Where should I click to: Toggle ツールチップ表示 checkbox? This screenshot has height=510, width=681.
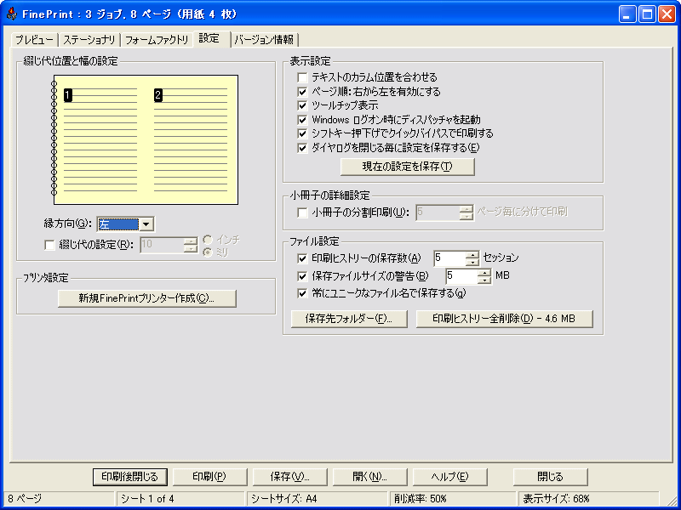[302, 105]
